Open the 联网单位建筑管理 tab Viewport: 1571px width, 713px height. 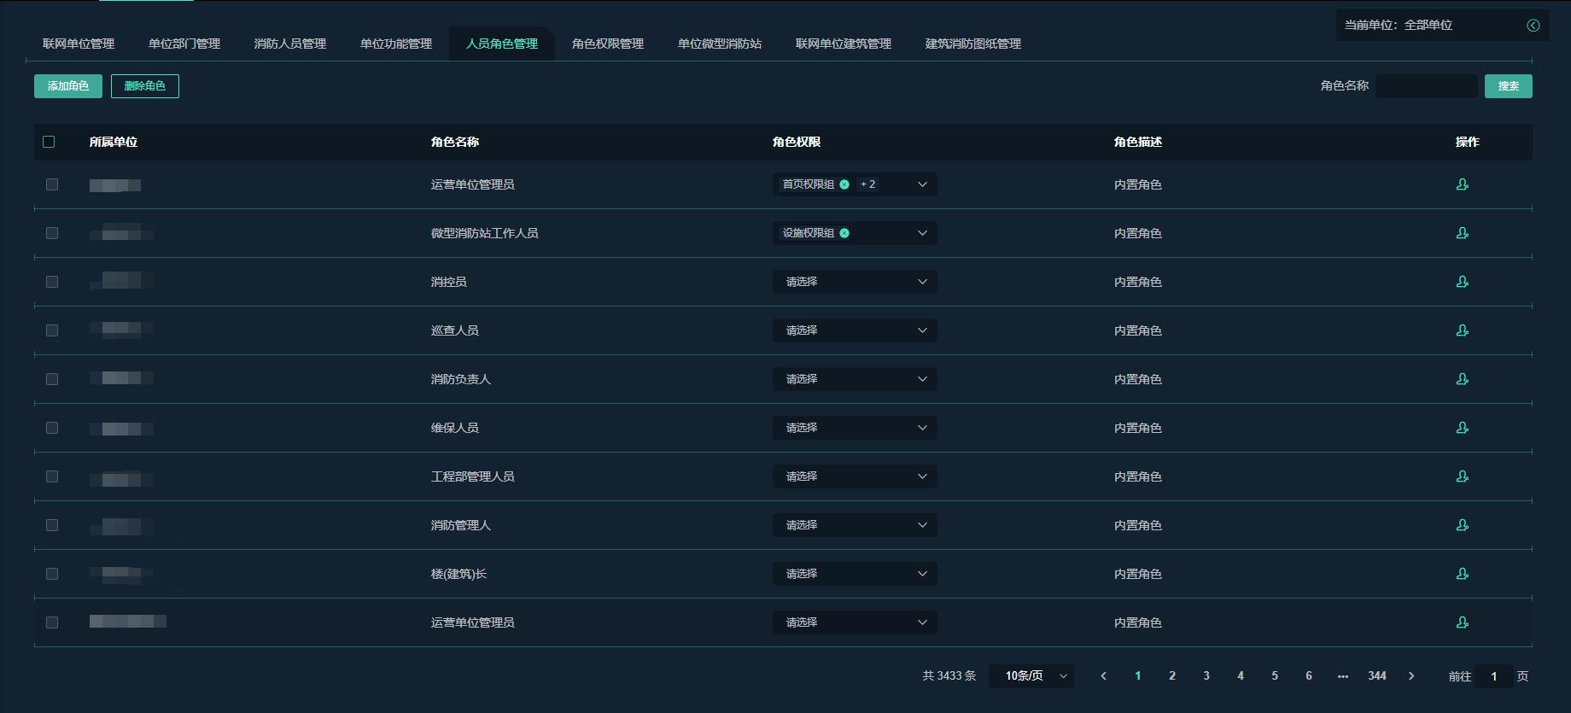(844, 44)
